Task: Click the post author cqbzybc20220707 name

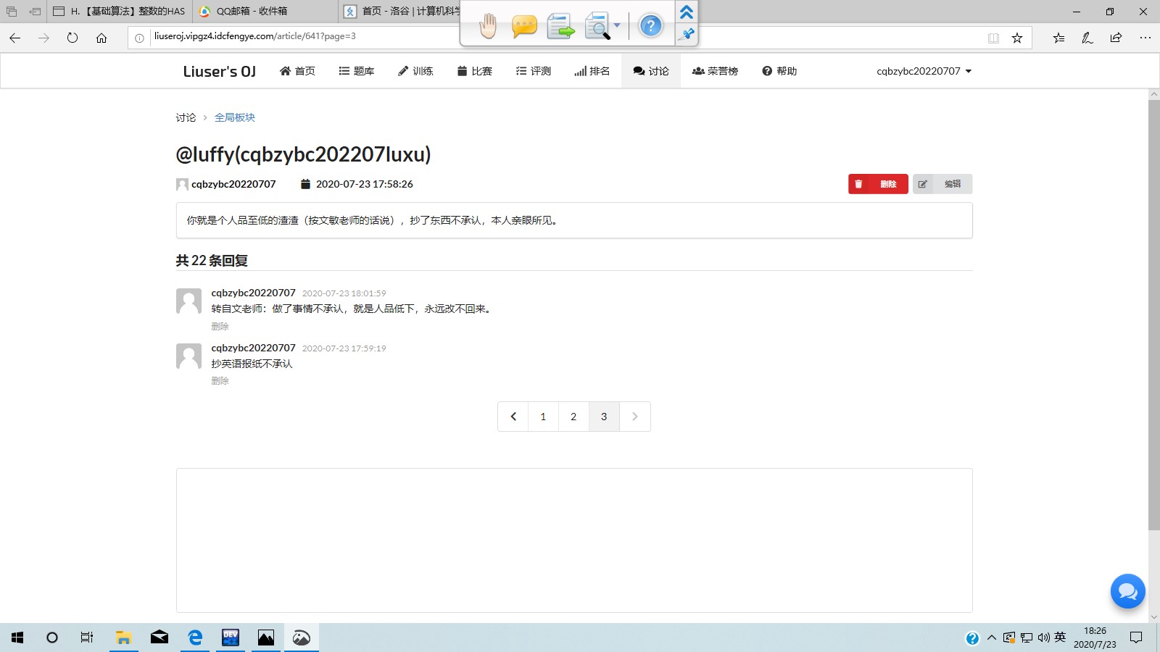Action: coord(233,184)
